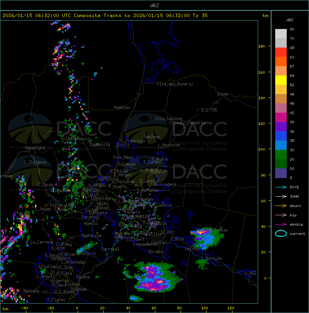Click the SanJose map label
Screen dimensions: 309x313
tap(152, 137)
